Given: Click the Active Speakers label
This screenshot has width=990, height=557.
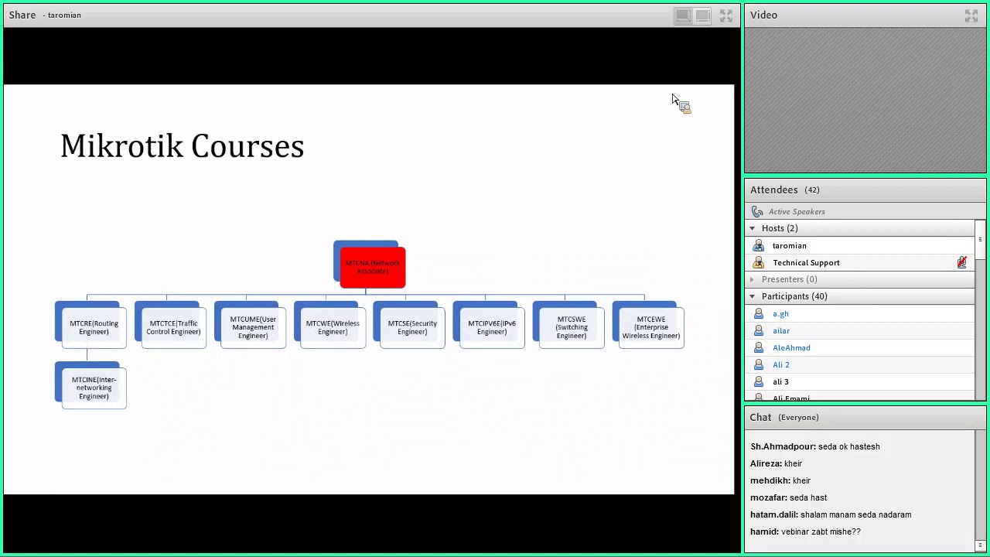Looking at the screenshot, I should (x=797, y=211).
